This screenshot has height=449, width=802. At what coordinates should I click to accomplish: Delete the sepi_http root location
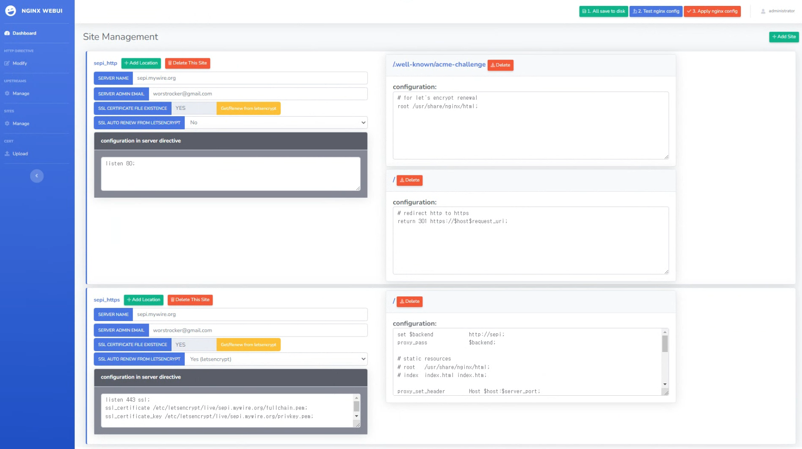click(x=410, y=180)
